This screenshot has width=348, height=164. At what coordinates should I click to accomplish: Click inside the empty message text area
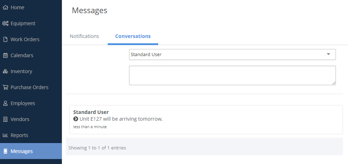[232, 75]
